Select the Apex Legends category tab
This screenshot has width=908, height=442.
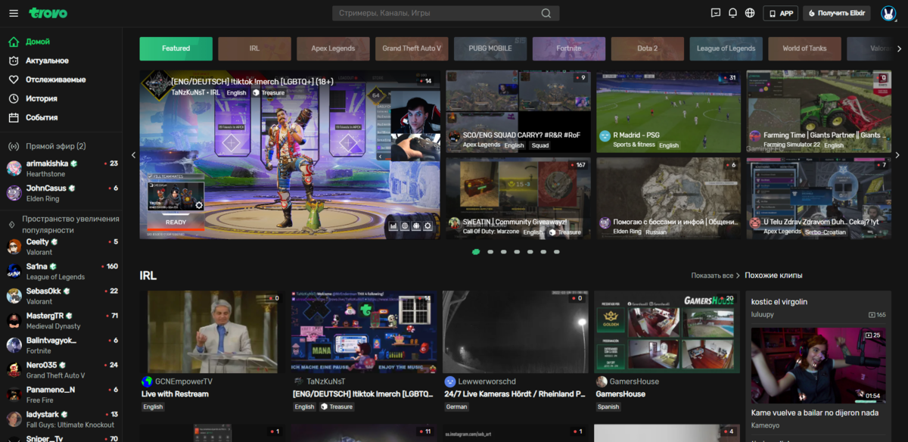click(333, 48)
